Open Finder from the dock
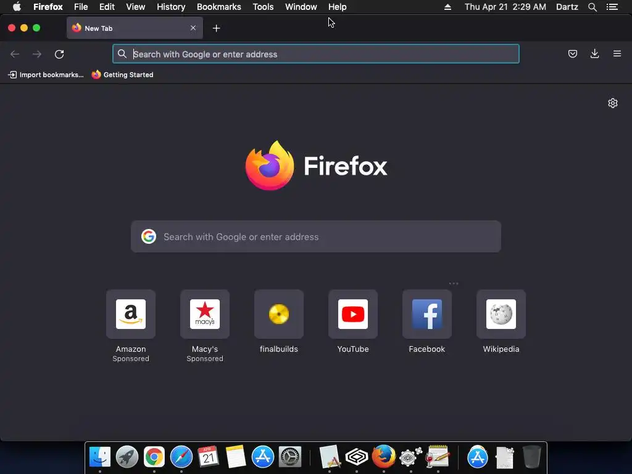The width and height of the screenshot is (632, 474). click(x=99, y=457)
